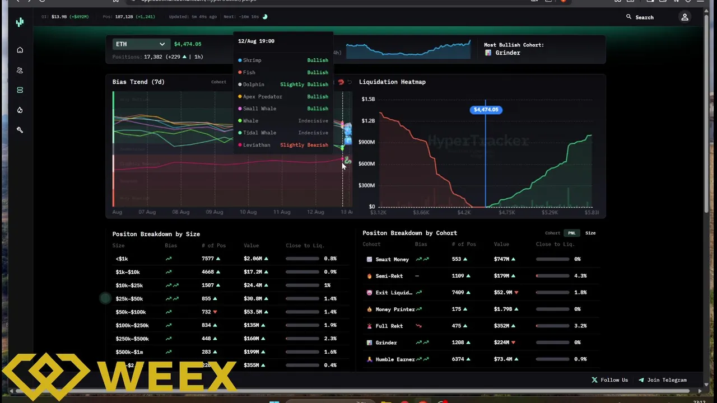717x403 pixels.
Task: Click the Search magnifier icon
Action: [x=629, y=17]
